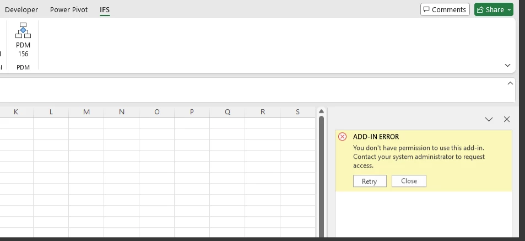Click Close in the error message
Image resolution: width=525 pixels, height=241 pixels.
[x=409, y=181]
